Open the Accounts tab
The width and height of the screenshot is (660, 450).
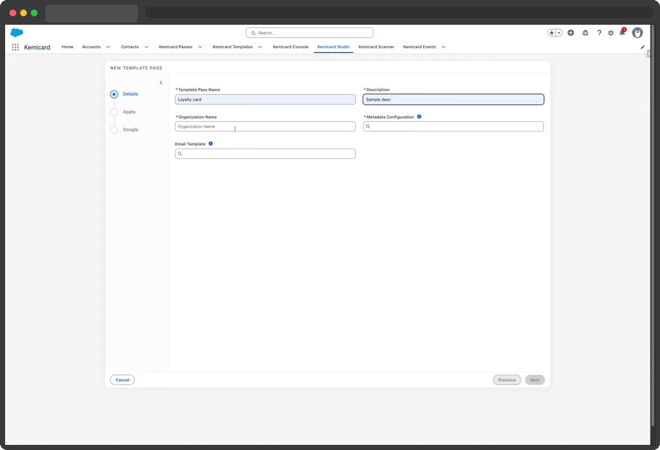(91, 47)
